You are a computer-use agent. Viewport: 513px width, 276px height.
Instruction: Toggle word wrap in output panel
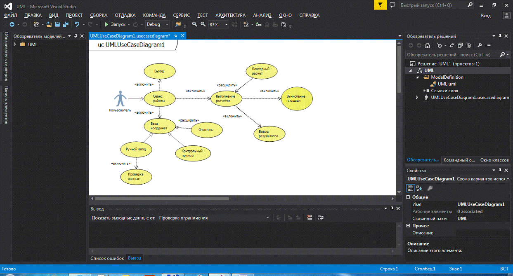coord(320,218)
